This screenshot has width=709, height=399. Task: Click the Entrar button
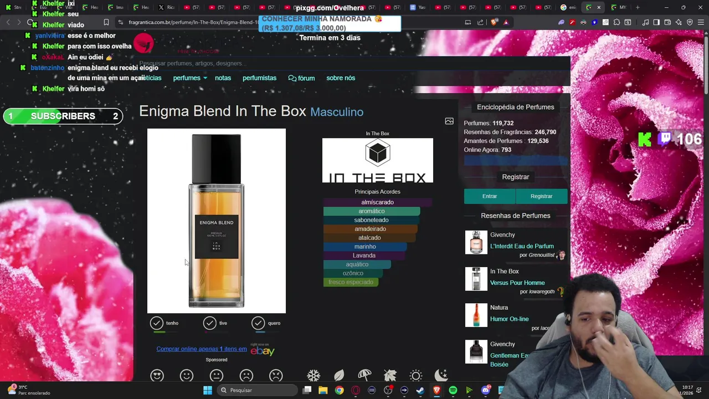(490, 196)
